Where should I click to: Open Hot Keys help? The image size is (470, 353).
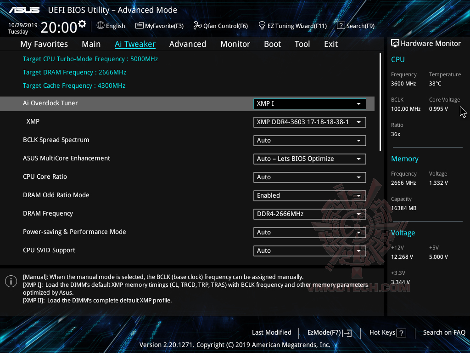(387, 332)
